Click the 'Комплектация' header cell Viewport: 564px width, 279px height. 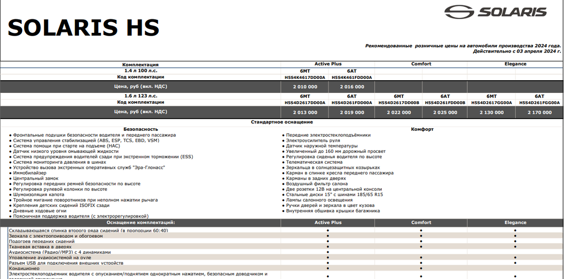pos(141,64)
